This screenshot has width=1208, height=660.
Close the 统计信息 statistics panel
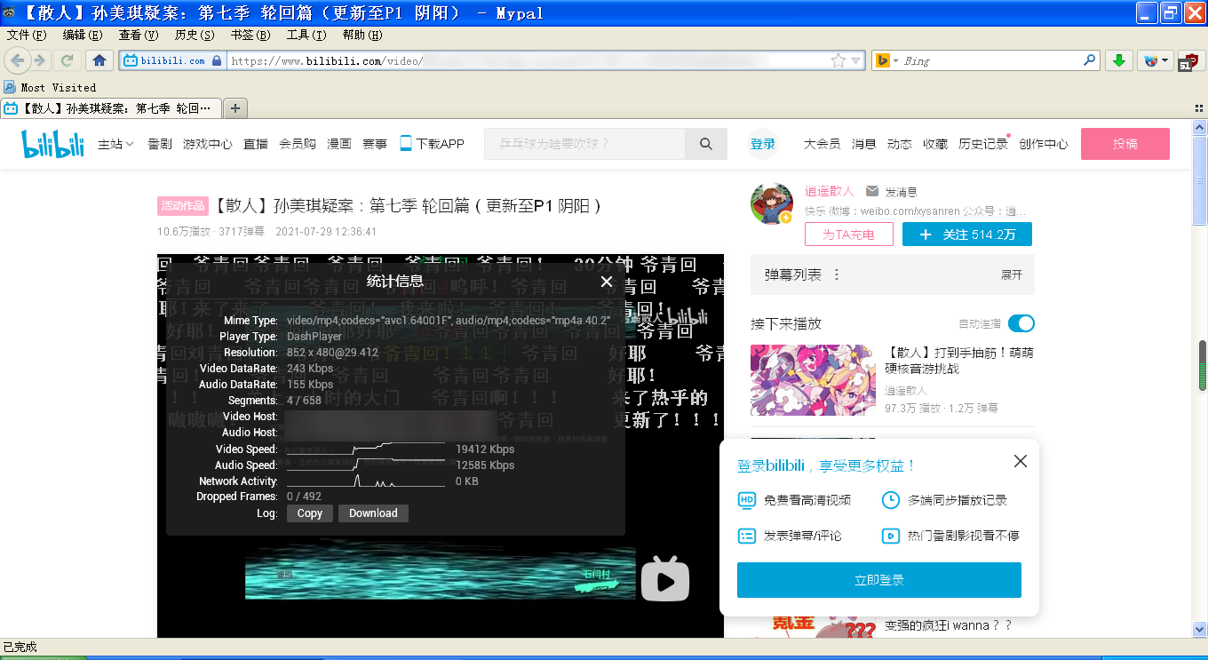[607, 282]
